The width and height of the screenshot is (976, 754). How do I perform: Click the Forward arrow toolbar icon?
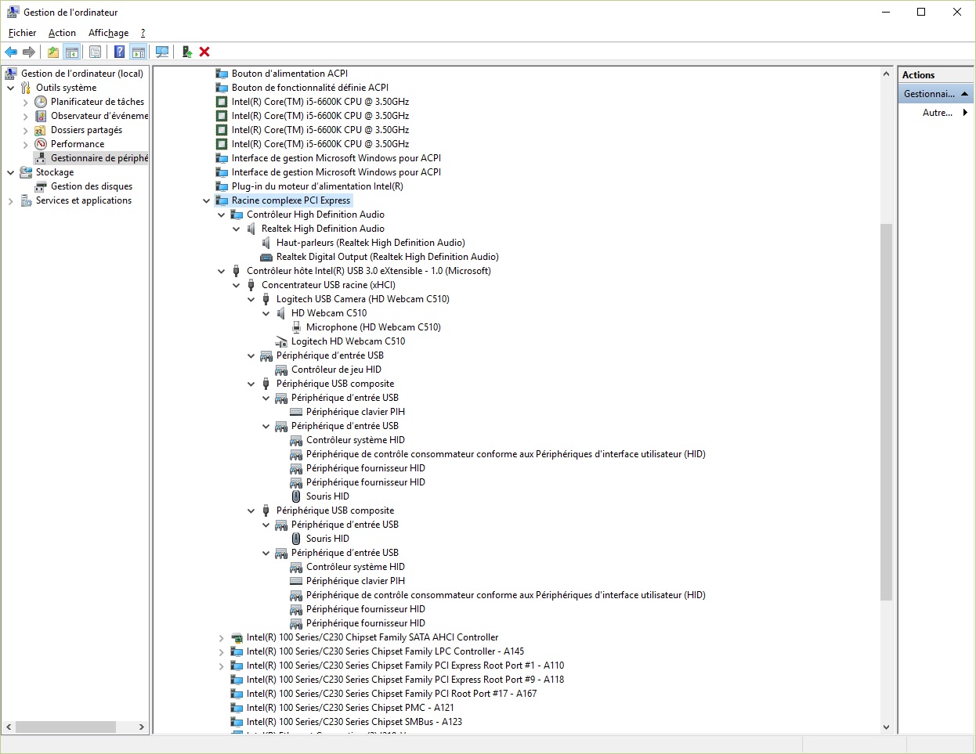pos(29,52)
